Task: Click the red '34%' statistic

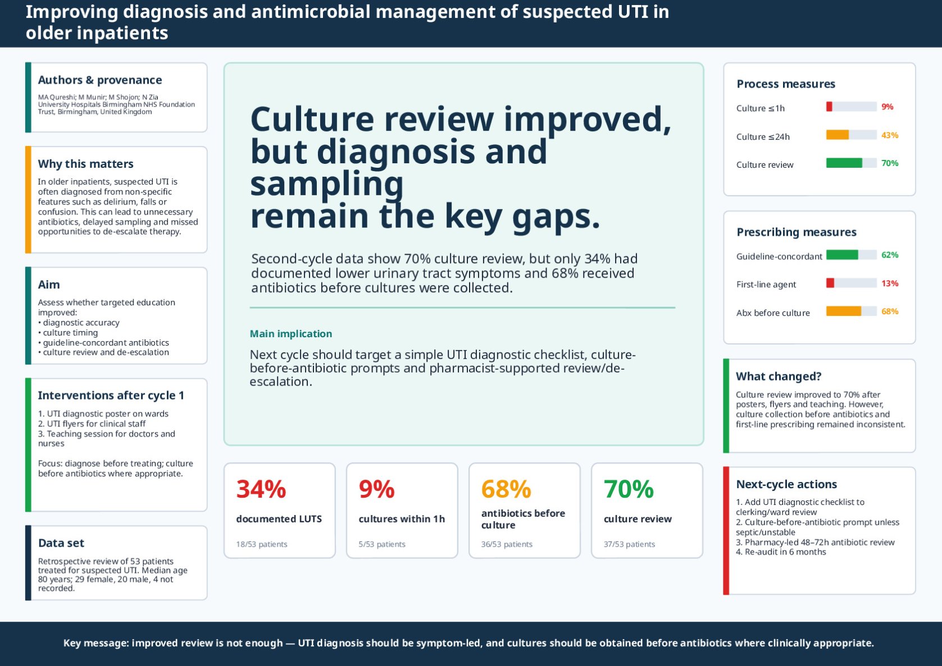Action: coord(261,489)
